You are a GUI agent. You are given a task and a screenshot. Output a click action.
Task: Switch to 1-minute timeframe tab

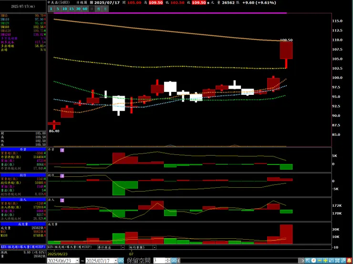click(x=51, y=9)
